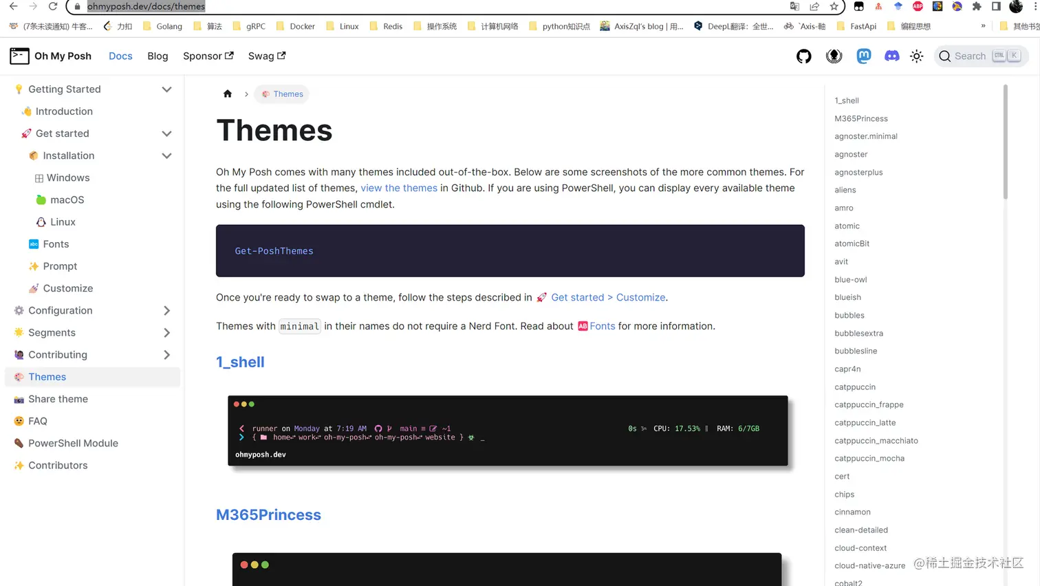
Task: Open the Sponsor external link
Action: 208,56
